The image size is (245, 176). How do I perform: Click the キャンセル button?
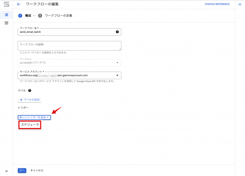(37, 171)
